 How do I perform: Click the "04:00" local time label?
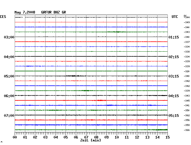9,57
